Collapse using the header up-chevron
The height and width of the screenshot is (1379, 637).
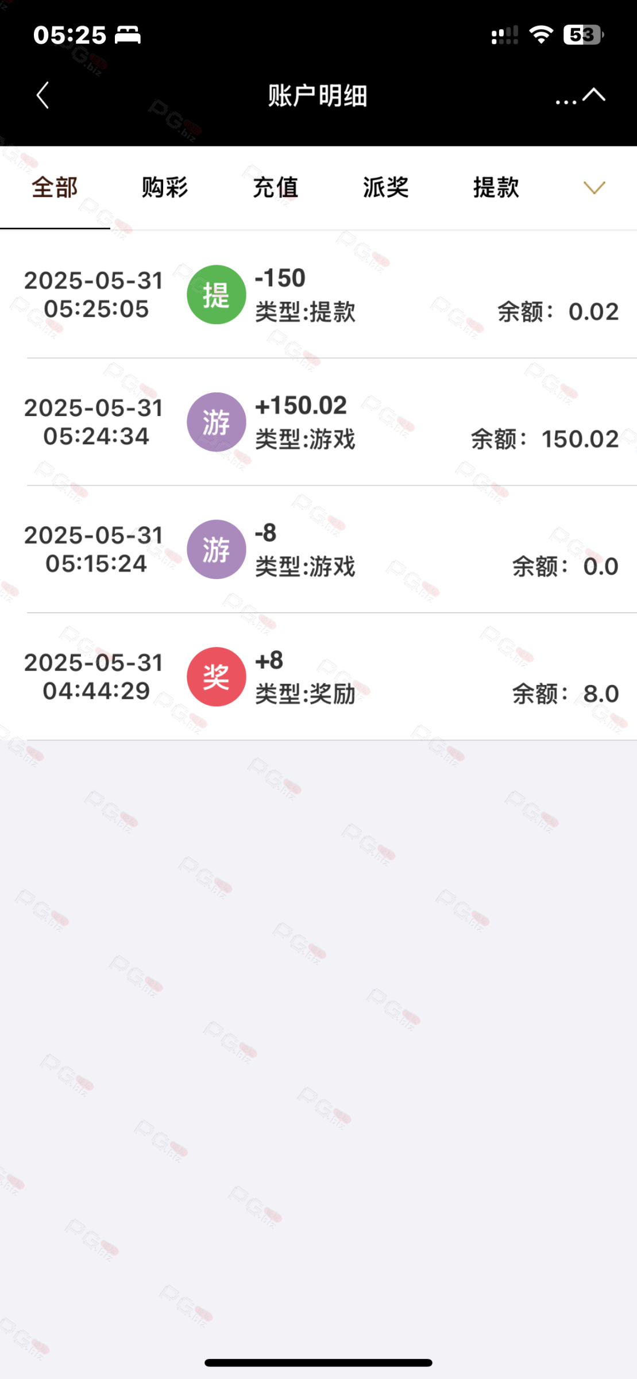[594, 95]
